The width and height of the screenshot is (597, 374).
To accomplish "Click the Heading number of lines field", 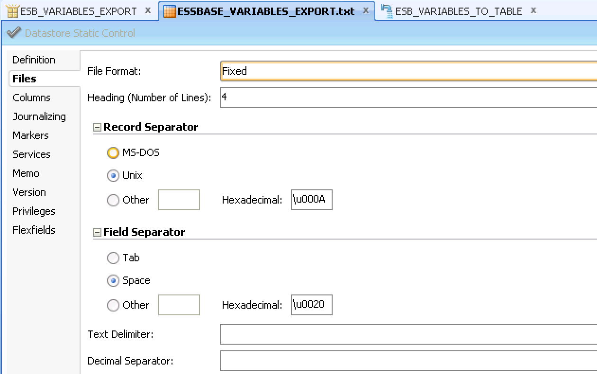I will (x=407, y=98).
